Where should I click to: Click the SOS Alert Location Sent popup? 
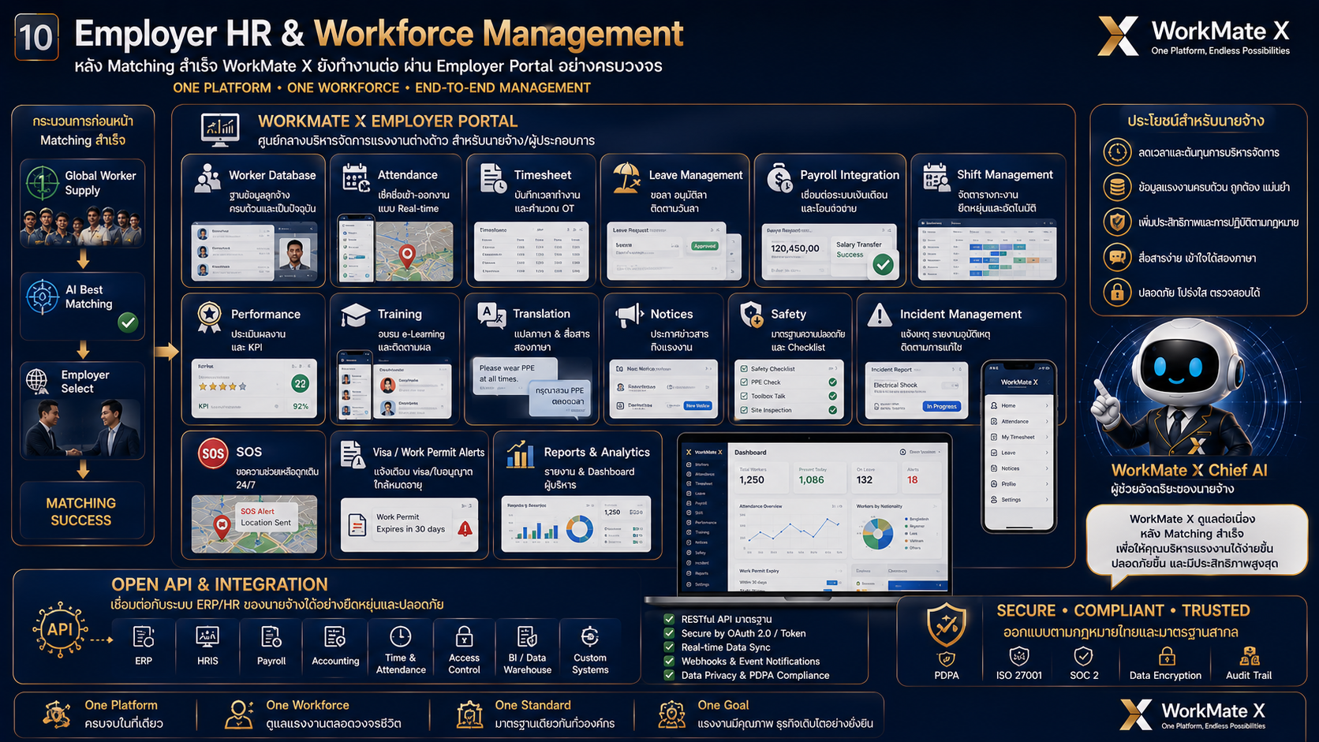266,517
